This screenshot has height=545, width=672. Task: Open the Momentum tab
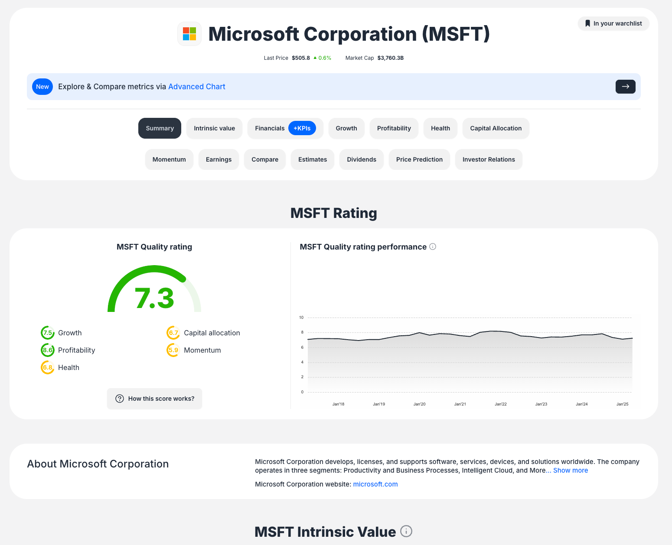(169, 159)
